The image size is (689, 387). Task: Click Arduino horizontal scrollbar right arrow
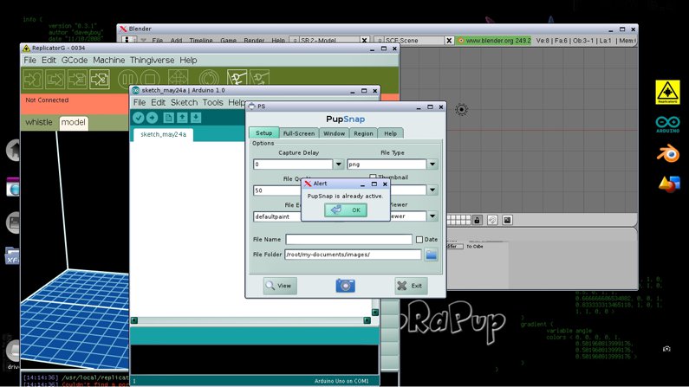pyautogui.click(x=367, y=320)
